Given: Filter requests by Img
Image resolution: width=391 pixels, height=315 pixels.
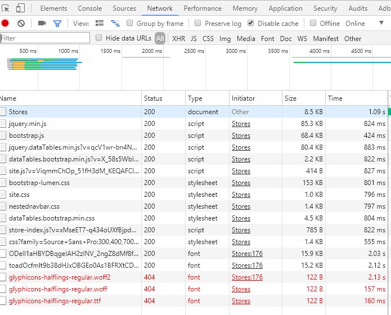Looking at the screenshot, I should coord(225,39).
